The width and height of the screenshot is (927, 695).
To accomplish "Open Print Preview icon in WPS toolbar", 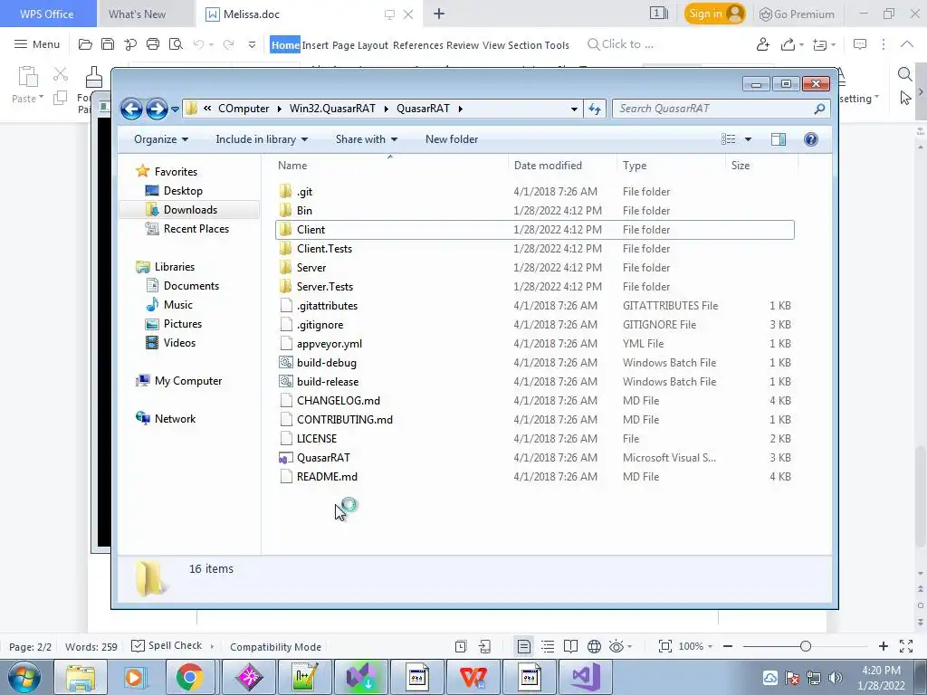I will [176, 44].
